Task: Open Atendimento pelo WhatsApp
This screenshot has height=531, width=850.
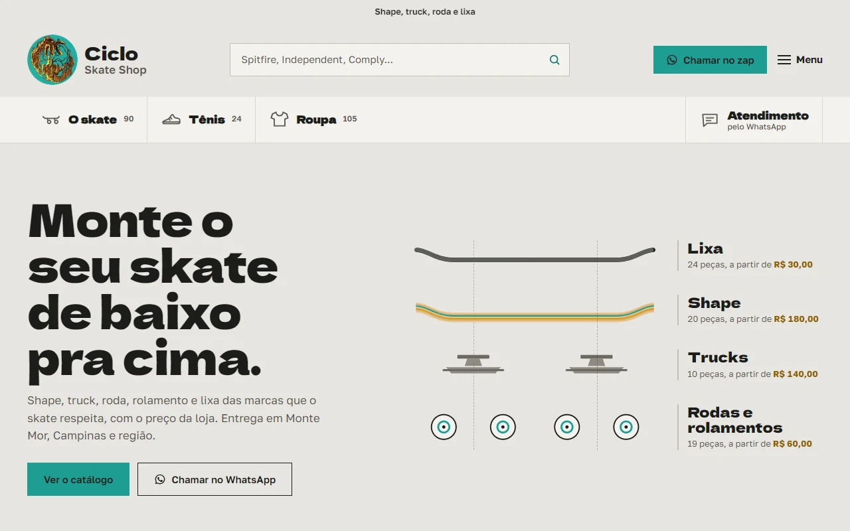Action: click(754, 120)
